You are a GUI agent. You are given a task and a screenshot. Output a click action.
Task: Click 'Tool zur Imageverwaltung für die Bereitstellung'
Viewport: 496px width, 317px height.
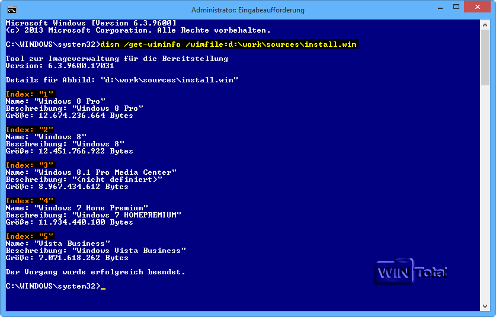point(117,59)
